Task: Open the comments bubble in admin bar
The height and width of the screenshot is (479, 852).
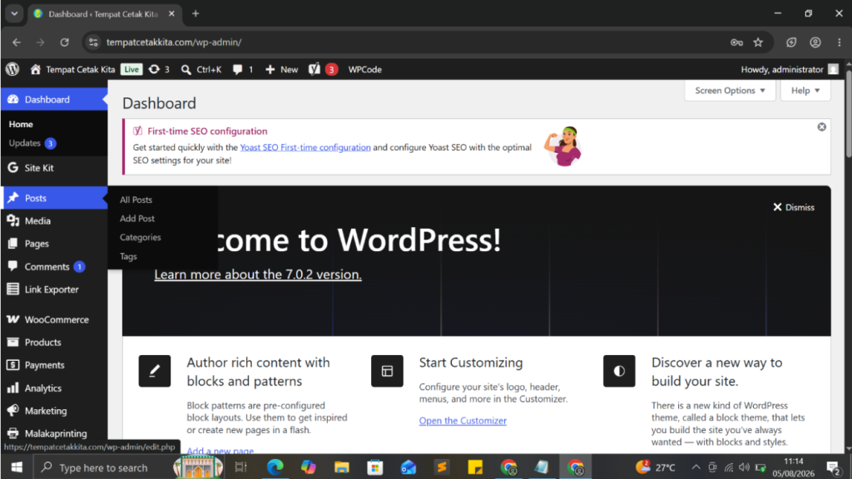Action: click(243, 69)
